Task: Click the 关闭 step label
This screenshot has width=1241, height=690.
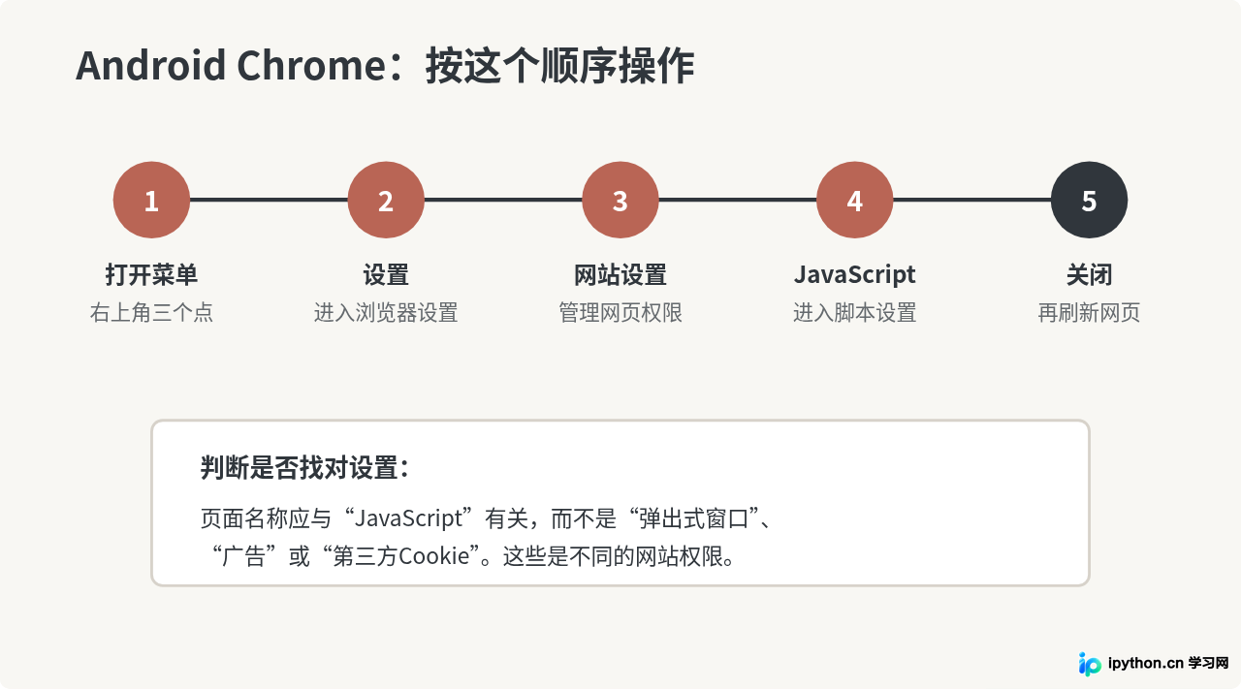Action: (1089, 275)
